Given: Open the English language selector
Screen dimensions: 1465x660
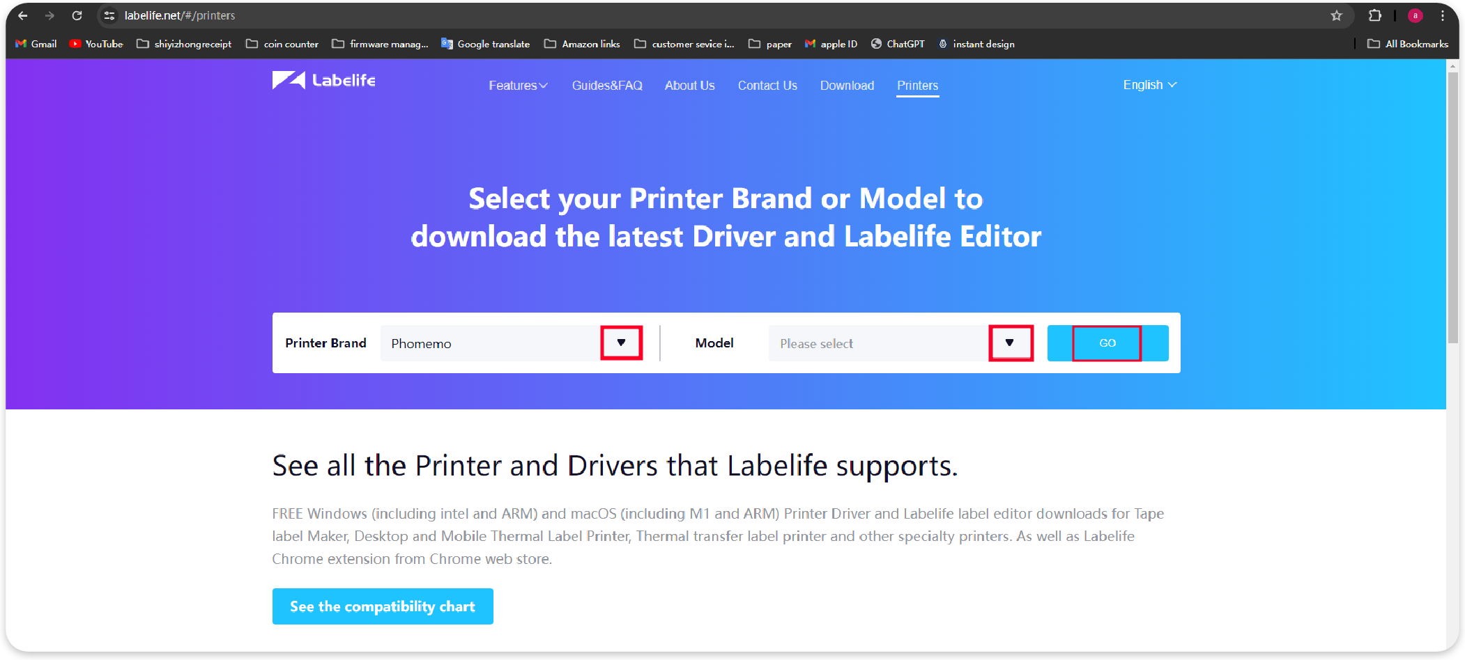Looking at the screenshot, I should coord(1150,85).
